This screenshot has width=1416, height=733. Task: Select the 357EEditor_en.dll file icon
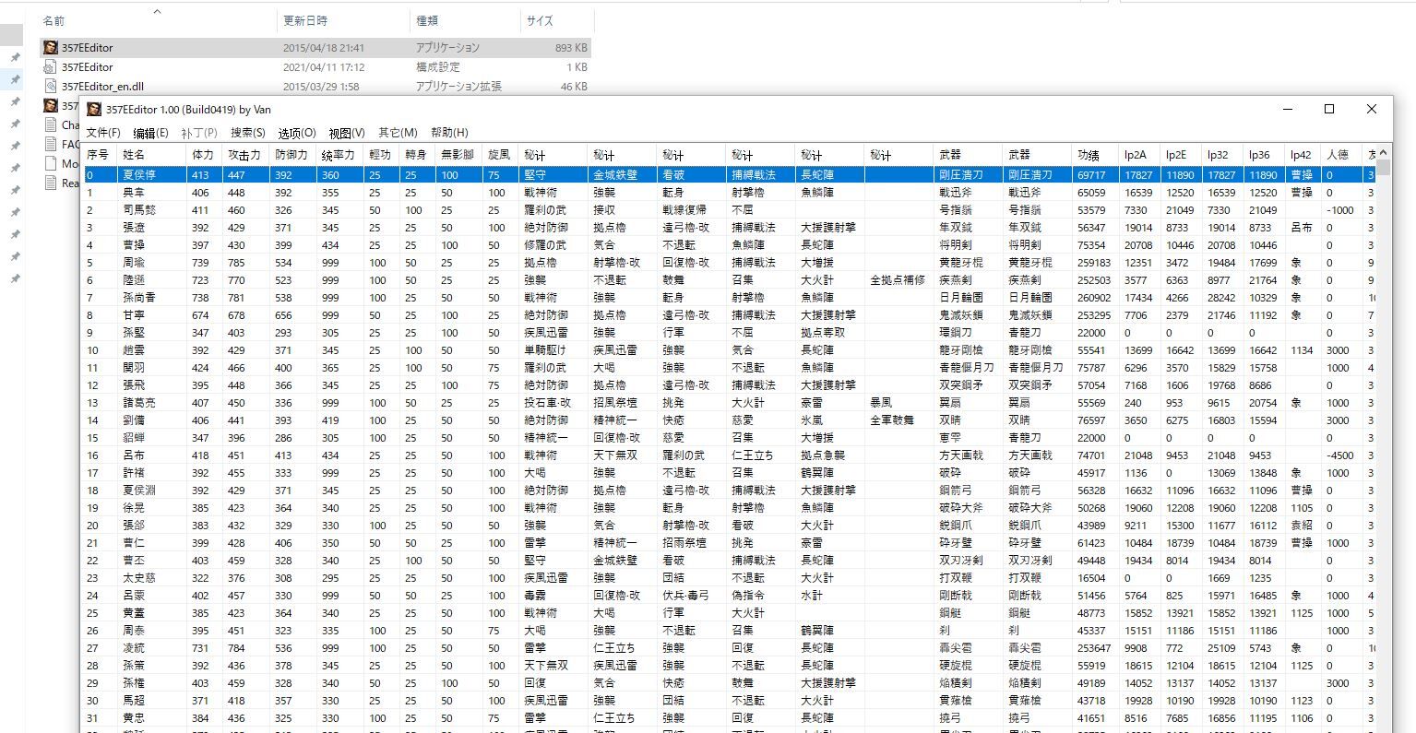coord(52,86)
